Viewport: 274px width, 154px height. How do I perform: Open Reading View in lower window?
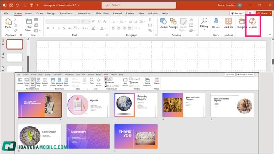point(45,82)
